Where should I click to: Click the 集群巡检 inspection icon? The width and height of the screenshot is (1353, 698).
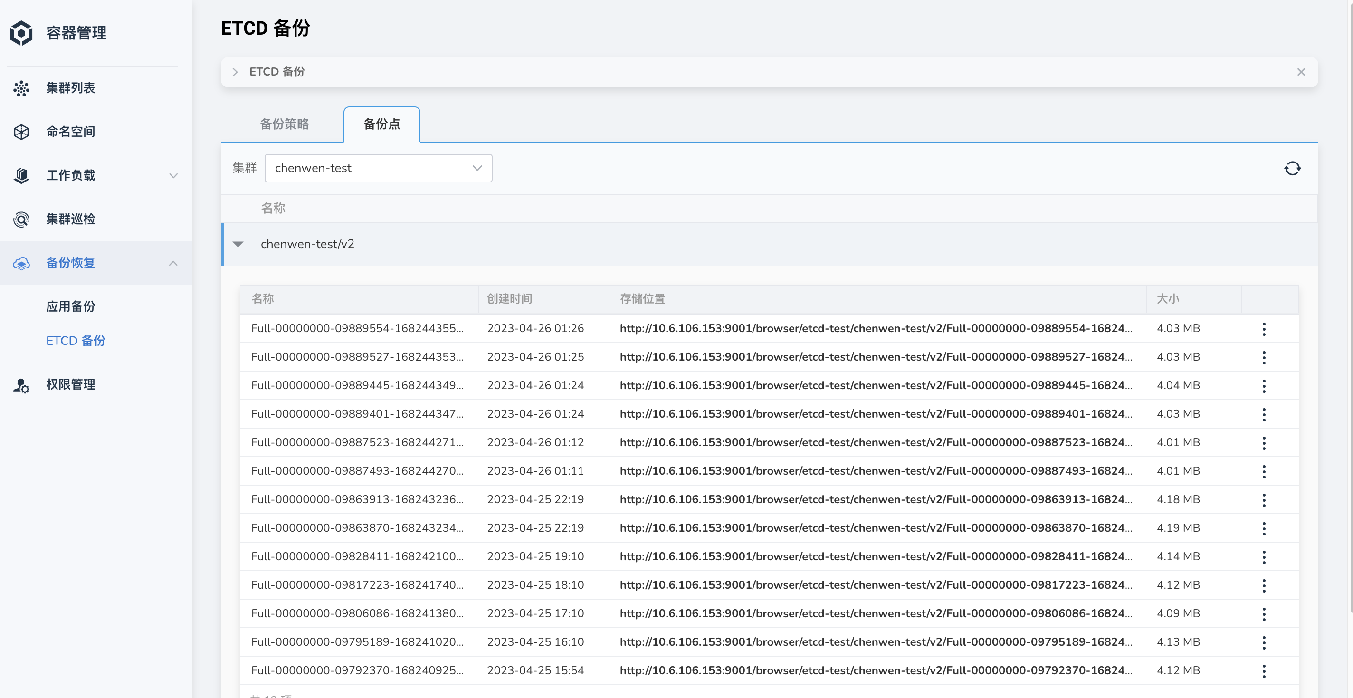pos(21,219)
